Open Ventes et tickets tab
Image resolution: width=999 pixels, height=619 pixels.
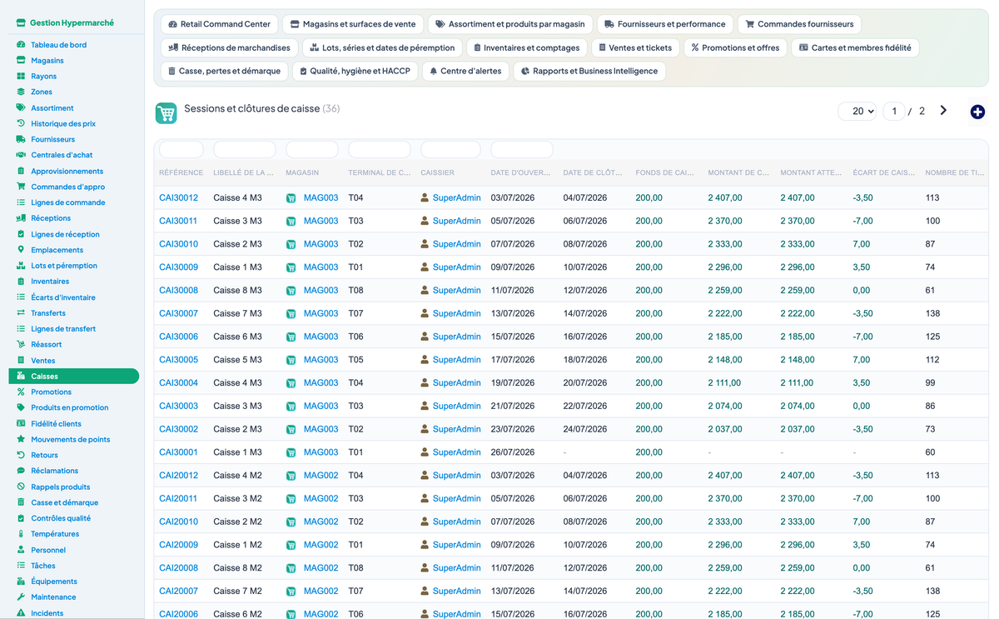635,47
